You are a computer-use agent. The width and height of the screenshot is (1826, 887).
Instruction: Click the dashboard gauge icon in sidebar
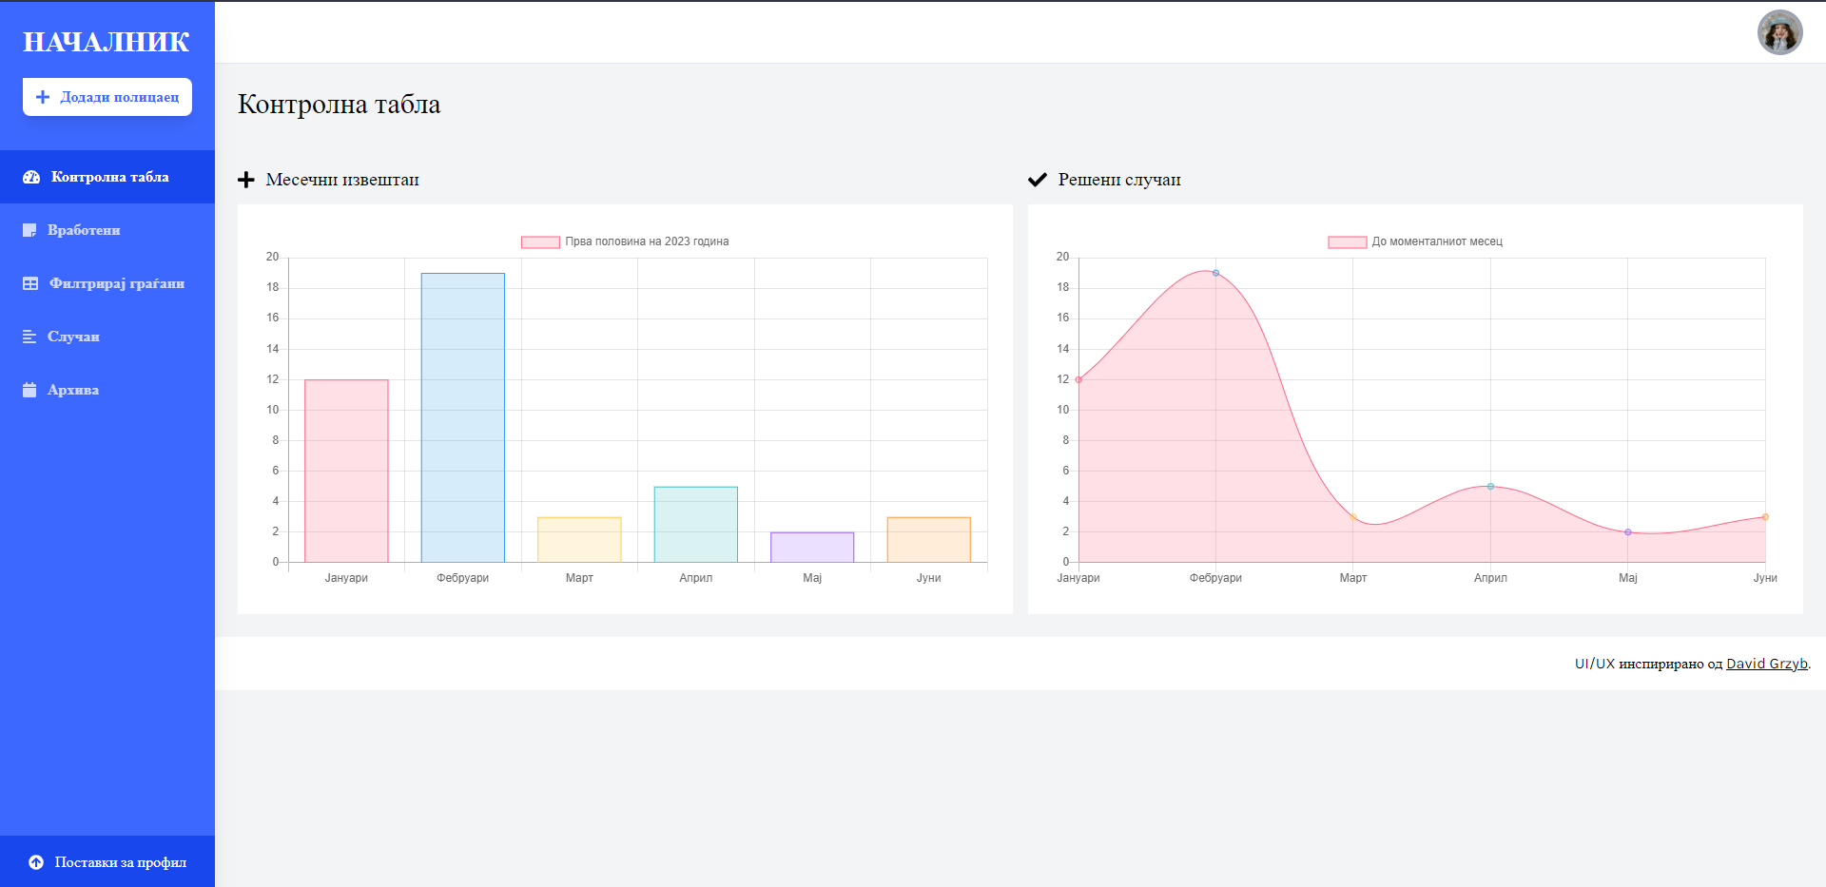click(x=31, y=177)
